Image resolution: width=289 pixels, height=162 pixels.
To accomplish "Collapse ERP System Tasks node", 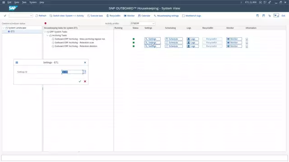I will [45, 32].
